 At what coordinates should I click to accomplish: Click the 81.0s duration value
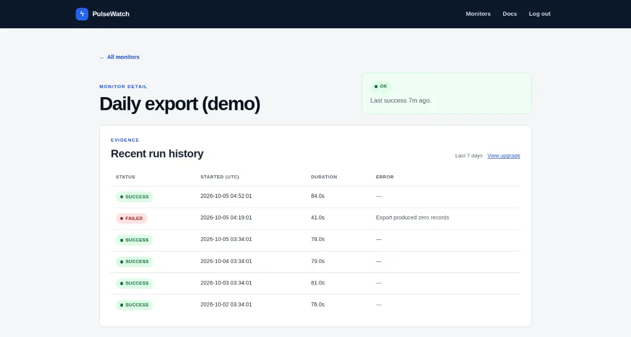click(x=318, y=282)
